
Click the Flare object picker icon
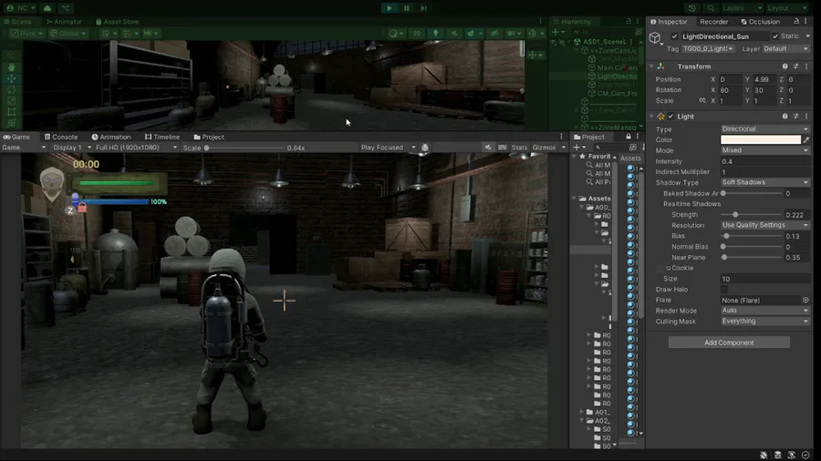805,300
